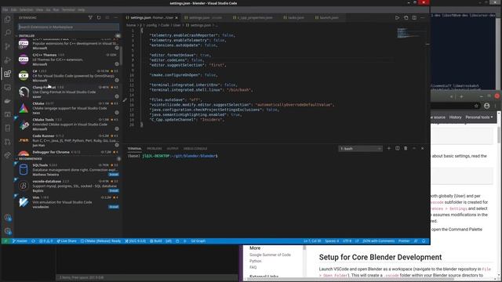This screenshot has width=502, height=282.
Task: Select the Extensions icon in activity bar
Action: [x=7, y=74]
